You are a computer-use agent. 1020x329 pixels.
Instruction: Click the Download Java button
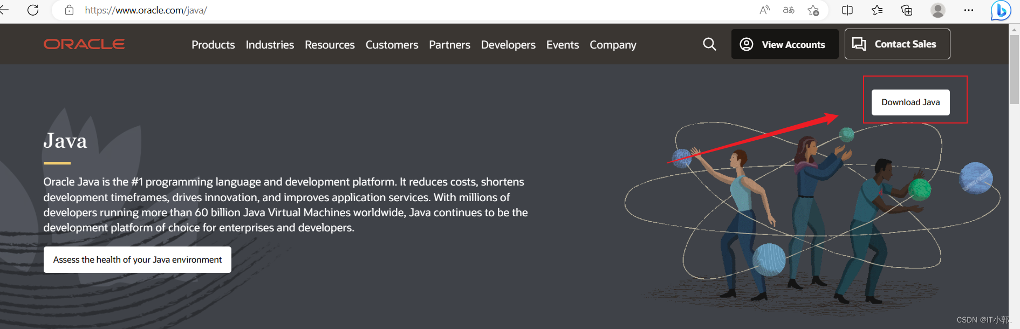pyautogui.click(x=911, y=102)
